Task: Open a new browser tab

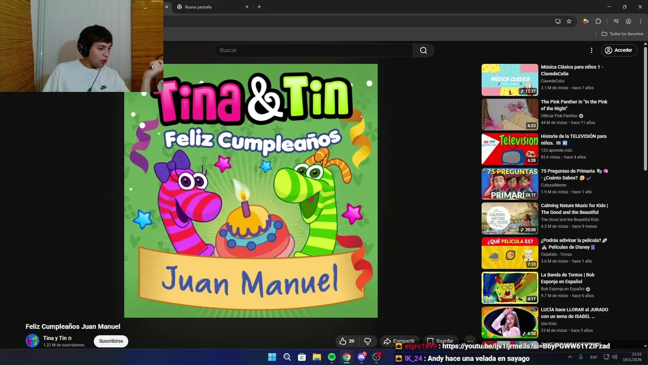Action: (259, 7)
